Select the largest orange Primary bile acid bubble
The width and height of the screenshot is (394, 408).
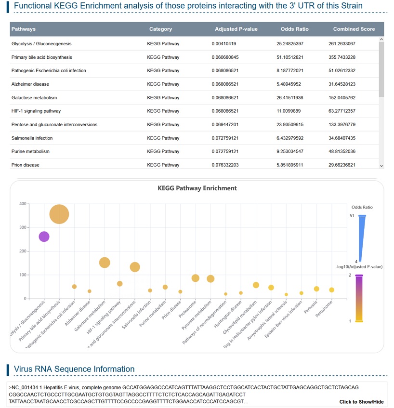pos(59,214)
